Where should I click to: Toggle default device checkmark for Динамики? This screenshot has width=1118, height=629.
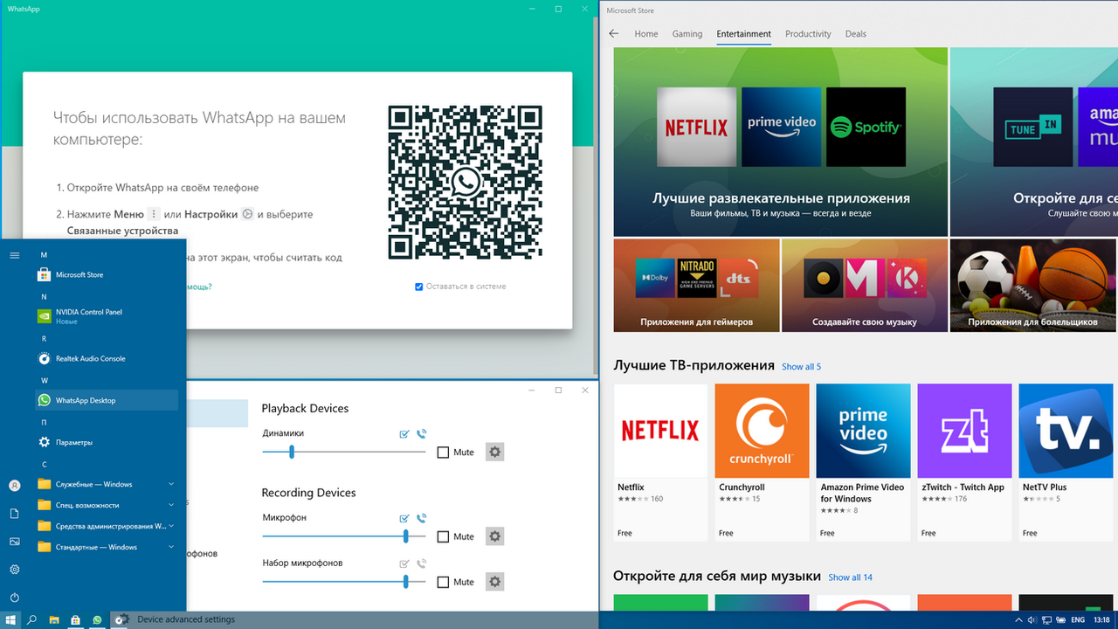(x=404, y=433)
